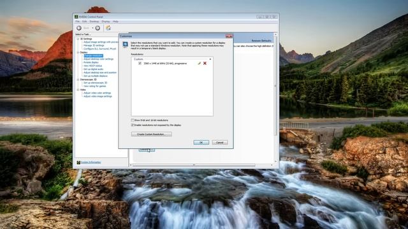Collapse the Video tree node

(x=78, y=90)
